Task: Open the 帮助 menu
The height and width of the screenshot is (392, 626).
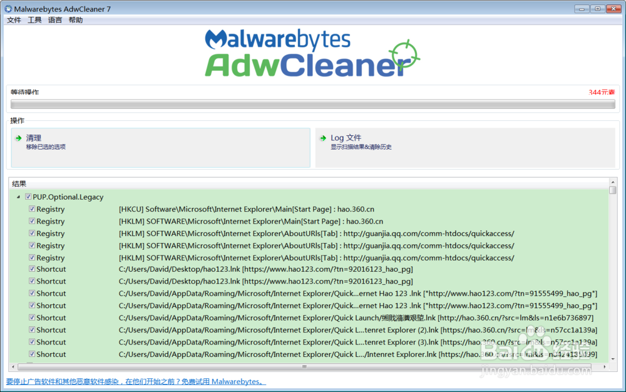Action: click(x=76, y=20)
